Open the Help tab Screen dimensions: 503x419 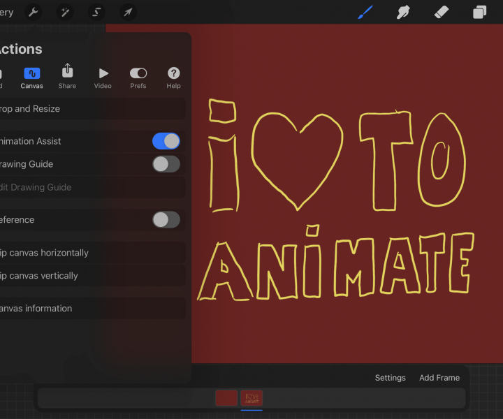174,77
